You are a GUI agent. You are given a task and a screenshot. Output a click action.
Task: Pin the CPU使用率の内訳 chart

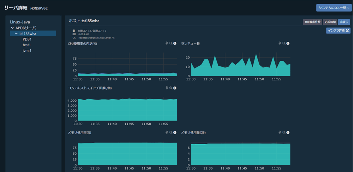click(x=167, y=43)
